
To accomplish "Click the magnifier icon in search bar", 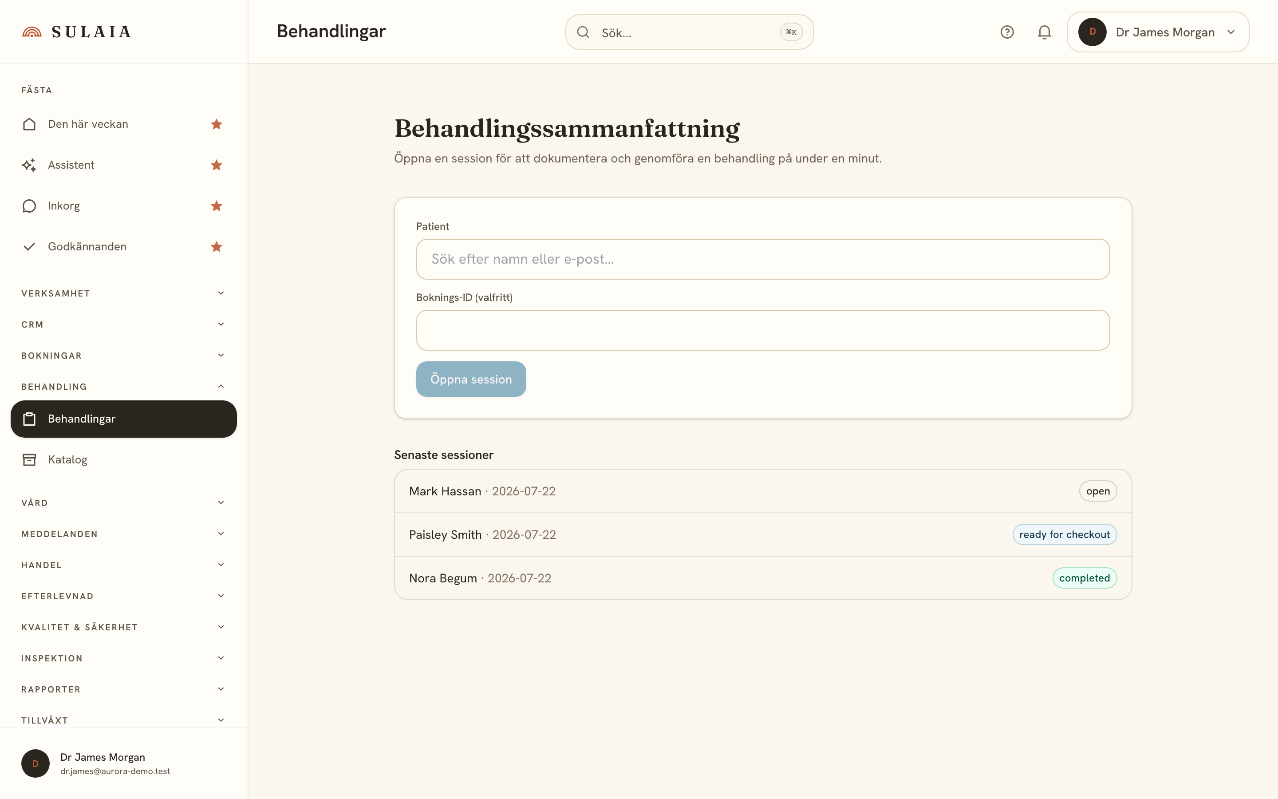I will click(x=583, y=32).
